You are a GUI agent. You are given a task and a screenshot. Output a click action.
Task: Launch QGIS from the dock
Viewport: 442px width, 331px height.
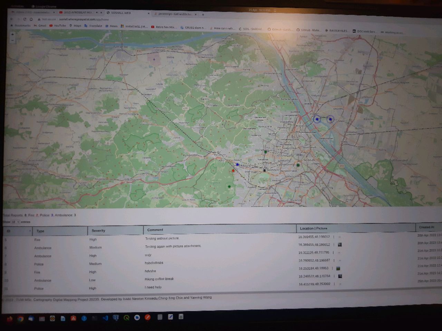point(126,318)
